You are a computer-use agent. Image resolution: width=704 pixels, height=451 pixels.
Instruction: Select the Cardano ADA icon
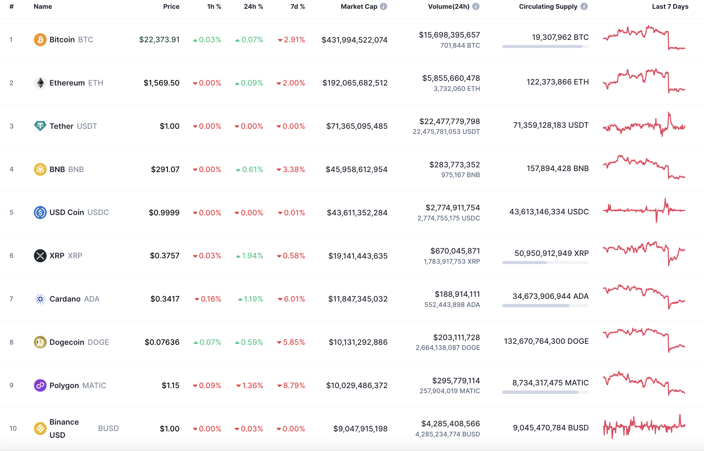(x=40, y=299)
